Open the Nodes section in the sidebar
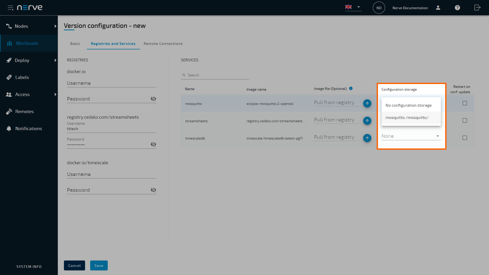 (21, 26)
